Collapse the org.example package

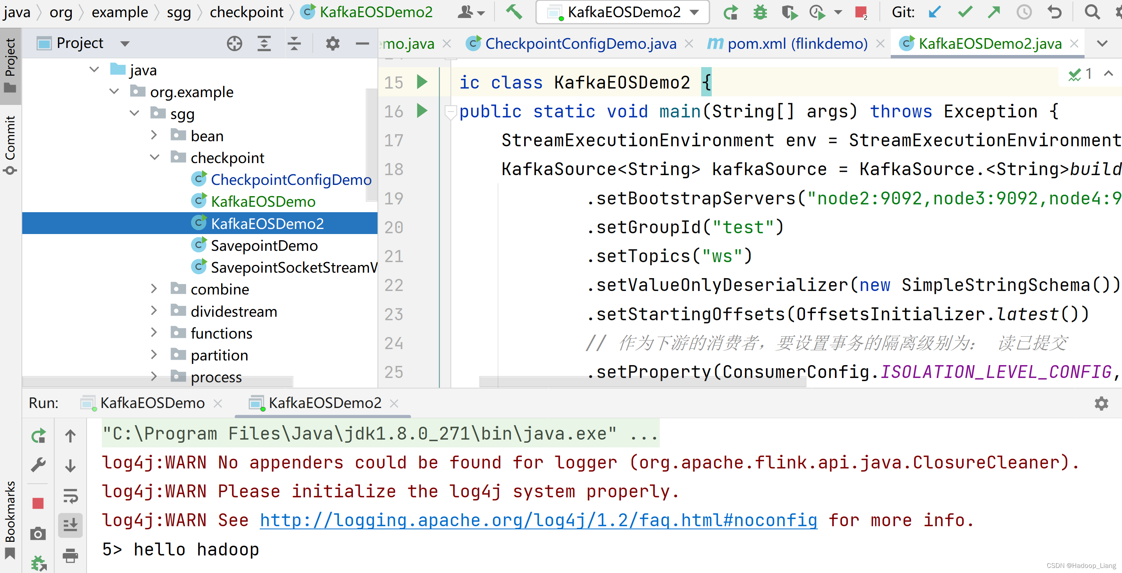coord(114,92)
